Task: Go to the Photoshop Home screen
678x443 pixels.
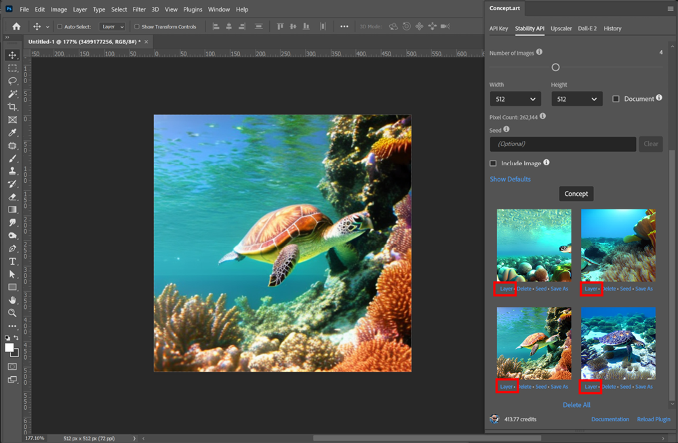Action: [x=16, y=26]
